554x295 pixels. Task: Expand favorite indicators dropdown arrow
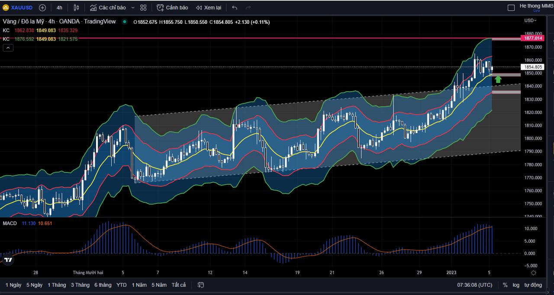[132, 7]
